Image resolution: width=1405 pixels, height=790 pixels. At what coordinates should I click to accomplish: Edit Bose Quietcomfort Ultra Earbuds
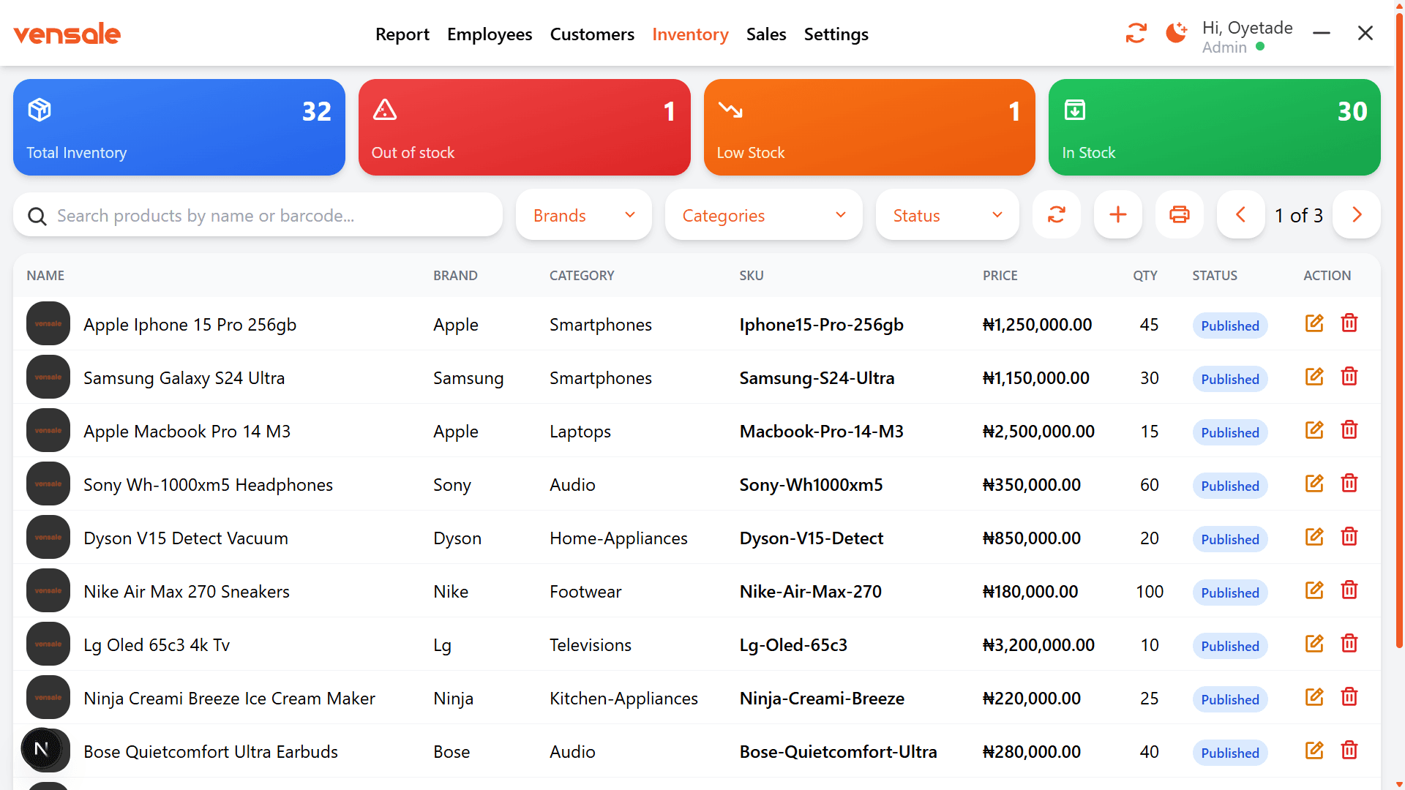pyautogui.click(x=1314, y=750)
